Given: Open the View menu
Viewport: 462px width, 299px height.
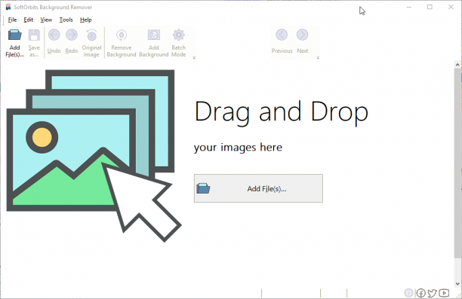Looking at the screenshot, I should 46,20.
